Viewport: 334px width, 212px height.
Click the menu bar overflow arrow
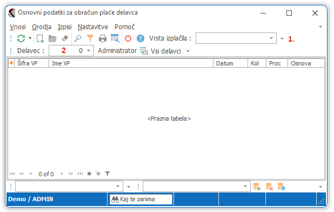click(x=320, y=27)
